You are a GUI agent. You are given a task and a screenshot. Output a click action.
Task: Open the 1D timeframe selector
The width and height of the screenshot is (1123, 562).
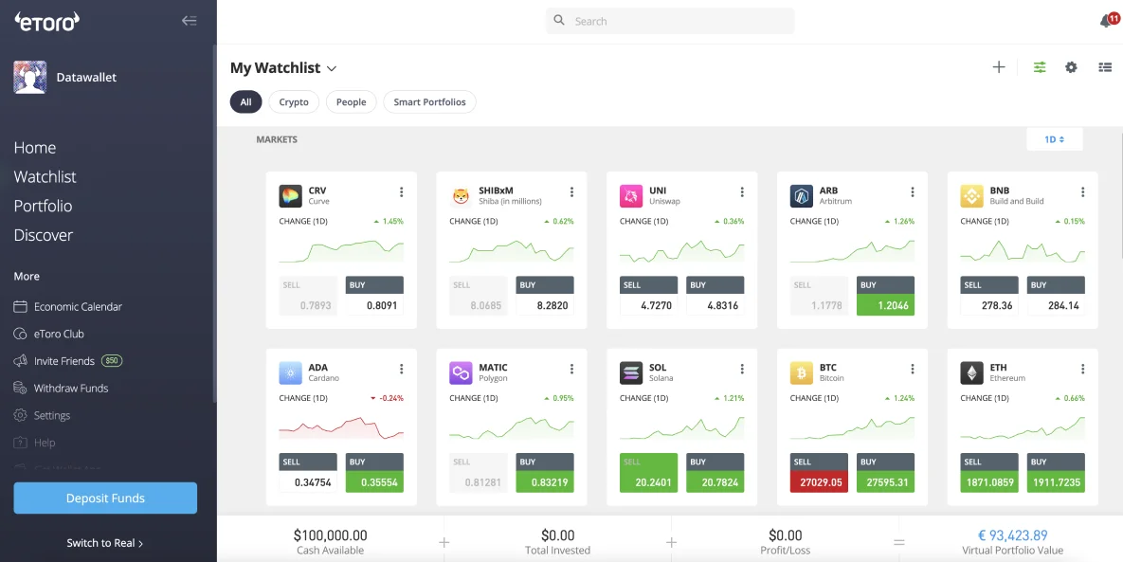1054,139
